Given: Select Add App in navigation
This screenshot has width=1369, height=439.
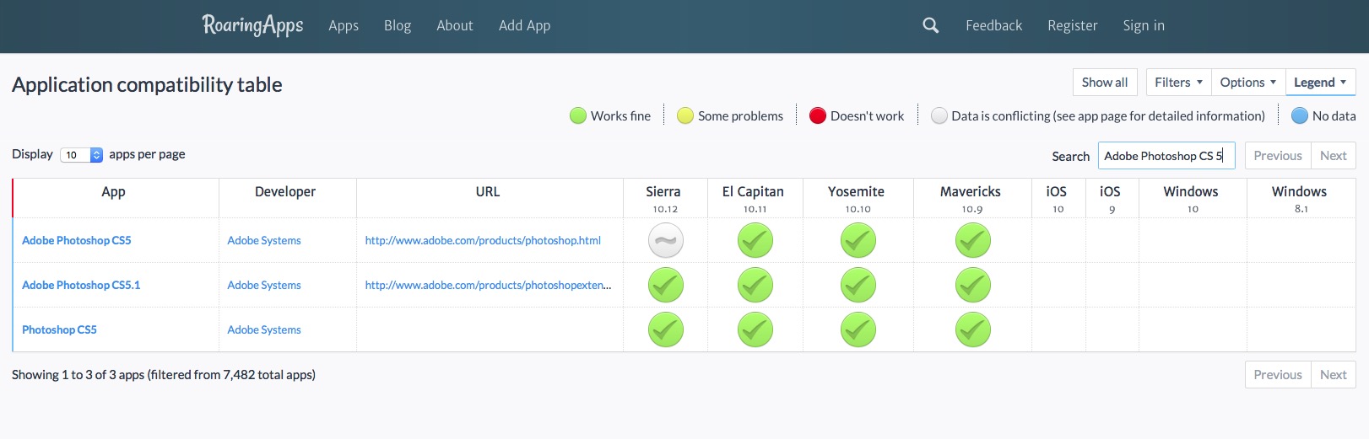Looking at the screenshot, I should pos(524,25).
